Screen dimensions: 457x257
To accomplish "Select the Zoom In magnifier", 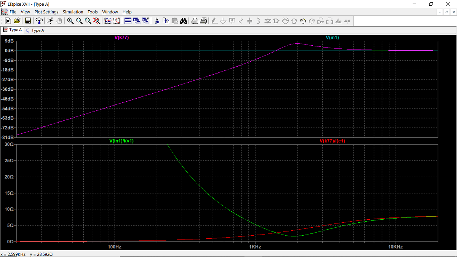I will tap(70, 21).
